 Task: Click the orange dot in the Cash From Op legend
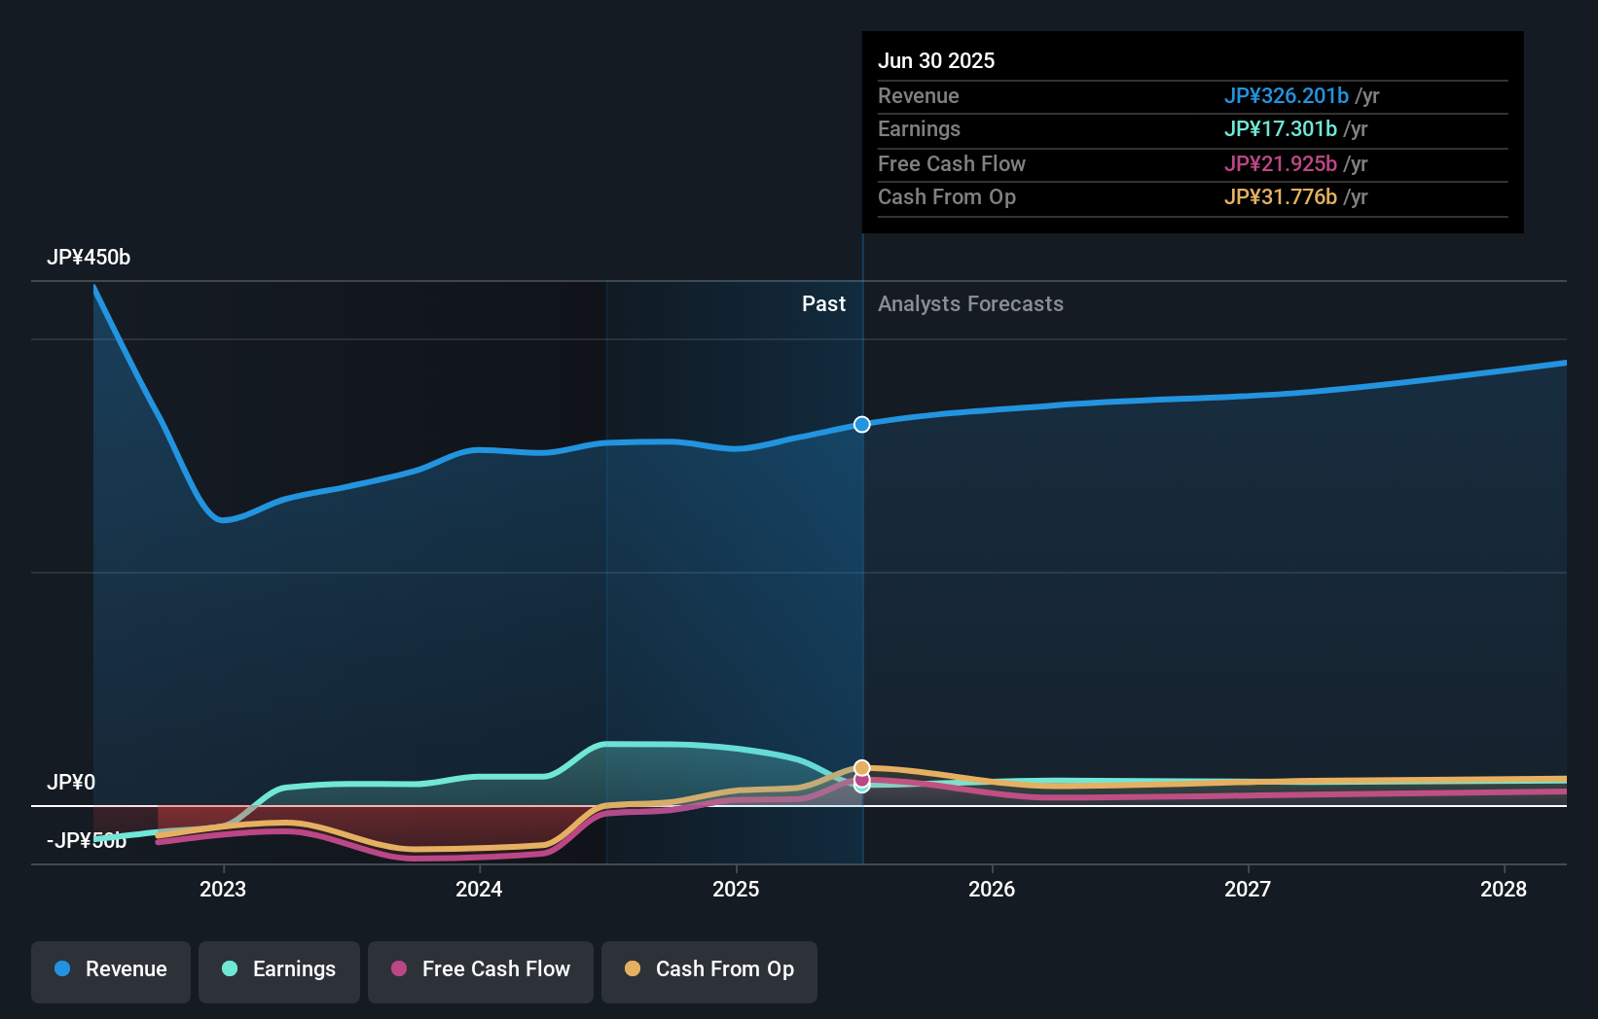(632, 969)
